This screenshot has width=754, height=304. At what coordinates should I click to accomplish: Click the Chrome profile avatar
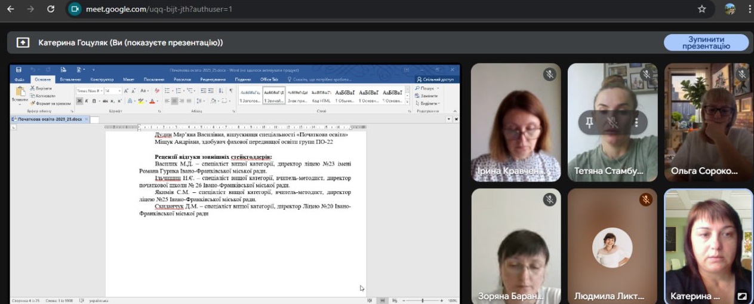pyautogui.click(x=730, y=9)
